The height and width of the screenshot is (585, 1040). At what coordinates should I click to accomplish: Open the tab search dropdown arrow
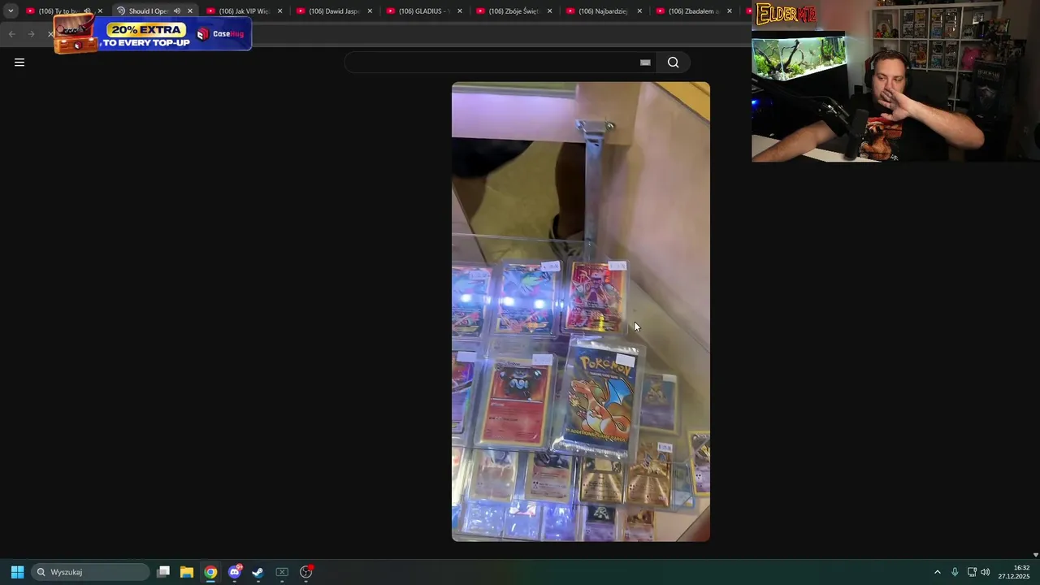(x=11, y=11)
